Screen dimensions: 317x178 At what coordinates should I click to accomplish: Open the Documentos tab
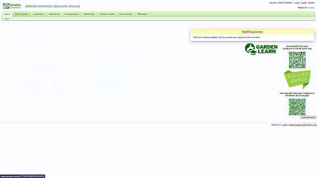[126, 14]
